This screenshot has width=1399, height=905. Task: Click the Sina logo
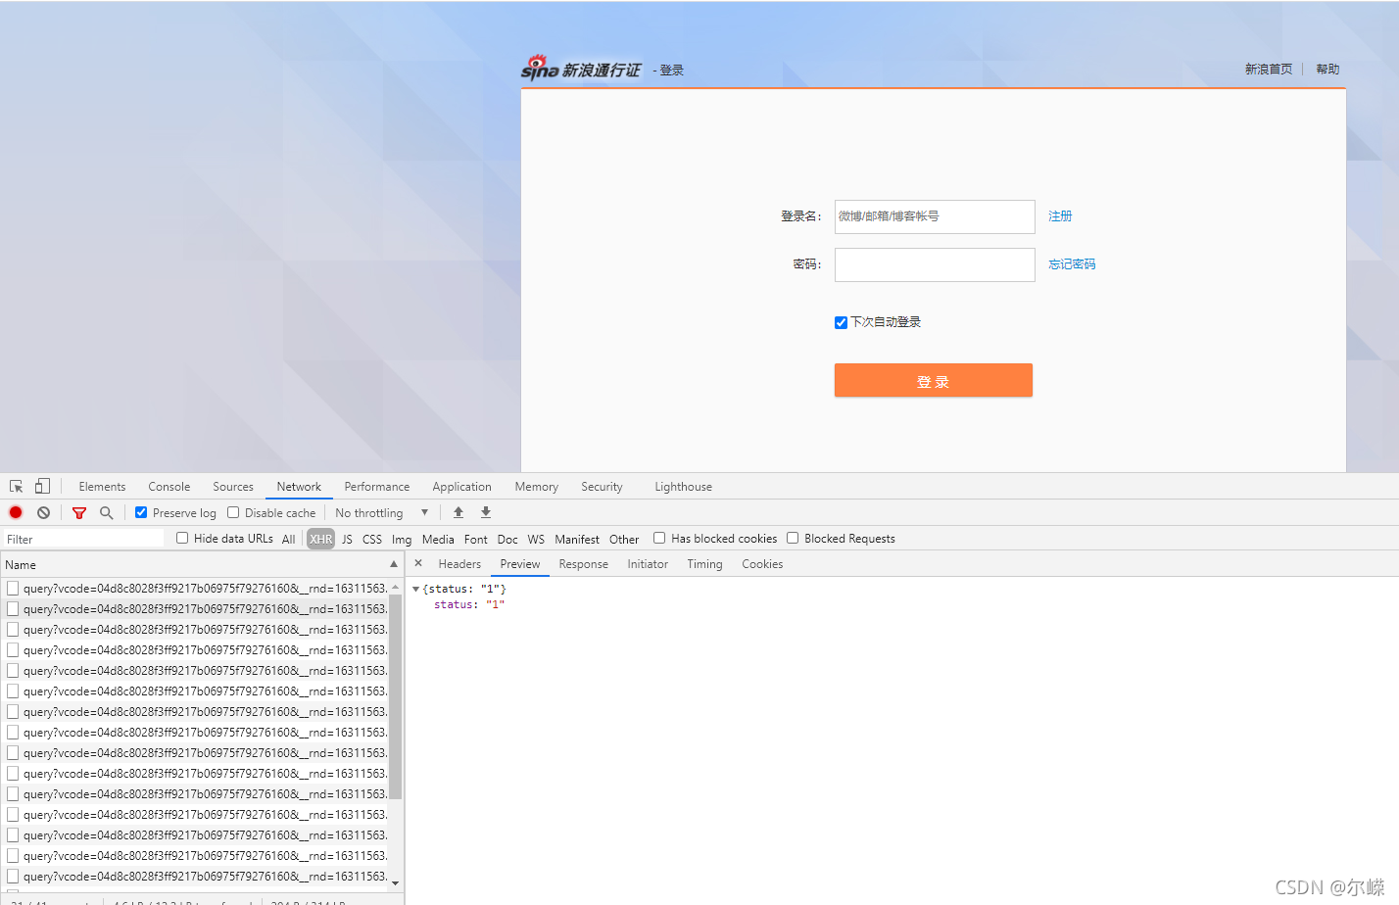tap(580, 68)
